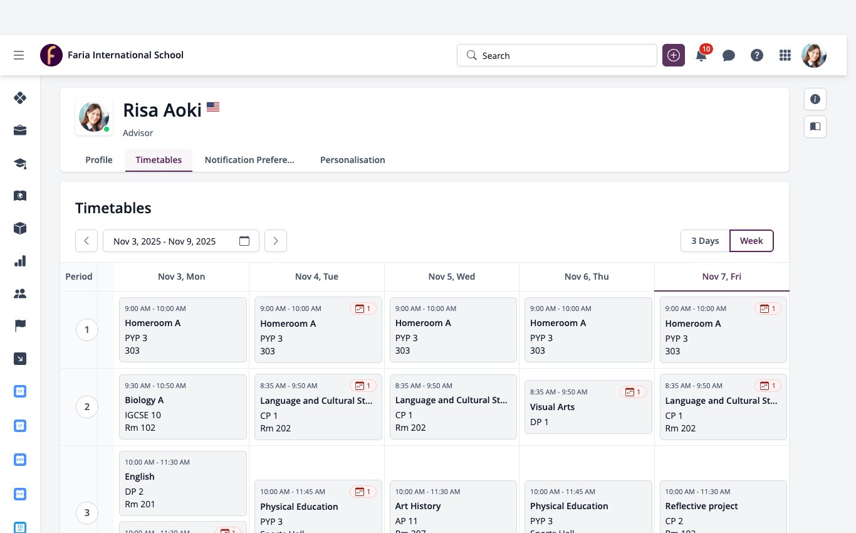Click the purple quick add plus button
The height and width of the screenshot is (533, 856).
pos(674,55)
